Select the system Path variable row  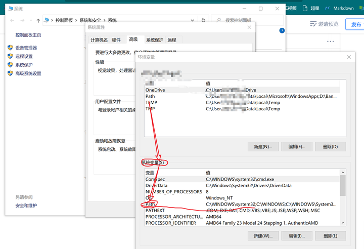point(242,204)
